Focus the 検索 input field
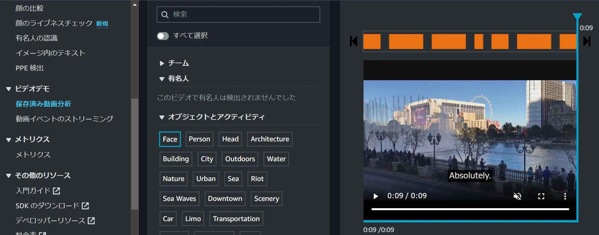Viewport: 599px width, 235px height. click(238, 15)
